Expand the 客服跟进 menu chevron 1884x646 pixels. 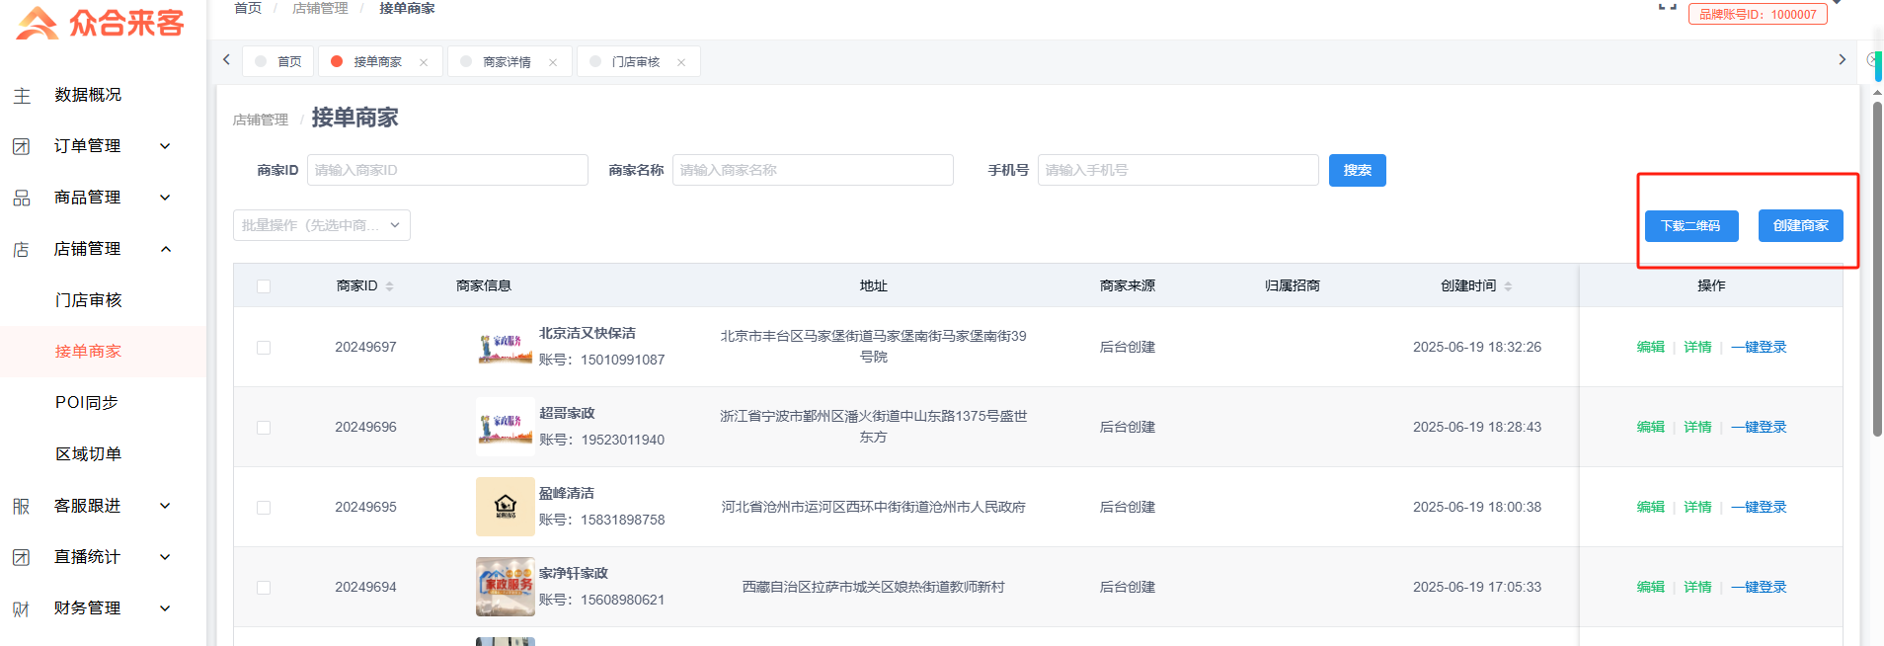click(x=165, y=506)
